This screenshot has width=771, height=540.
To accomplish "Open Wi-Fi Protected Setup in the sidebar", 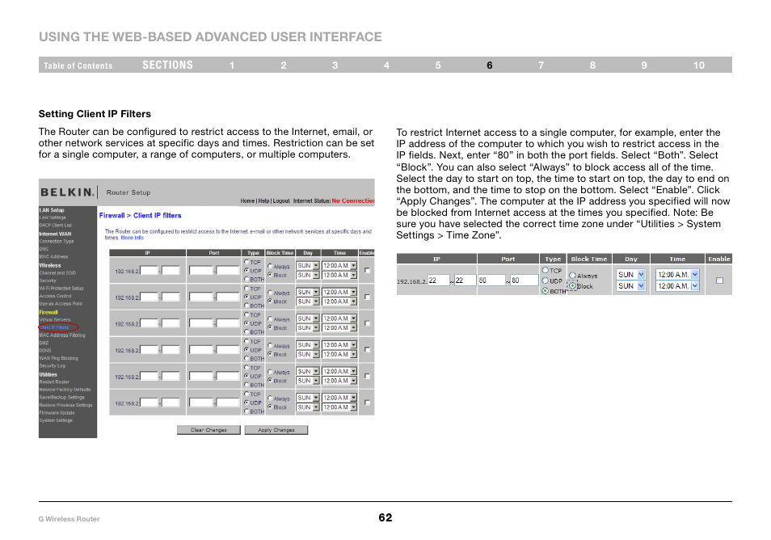I will click(x=61, y=289).
